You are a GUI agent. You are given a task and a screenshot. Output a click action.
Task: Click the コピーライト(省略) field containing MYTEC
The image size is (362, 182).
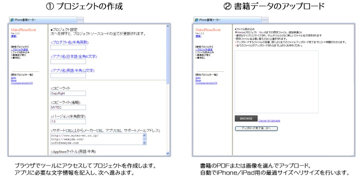pyautogui.click(x=68, y=107)
